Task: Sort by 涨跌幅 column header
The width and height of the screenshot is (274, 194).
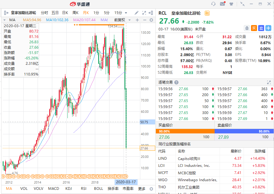Action: pyautogui.click(x=260, y=151)
